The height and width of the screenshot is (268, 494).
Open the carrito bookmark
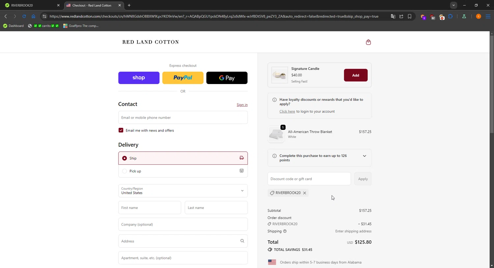tap(43, 26)
